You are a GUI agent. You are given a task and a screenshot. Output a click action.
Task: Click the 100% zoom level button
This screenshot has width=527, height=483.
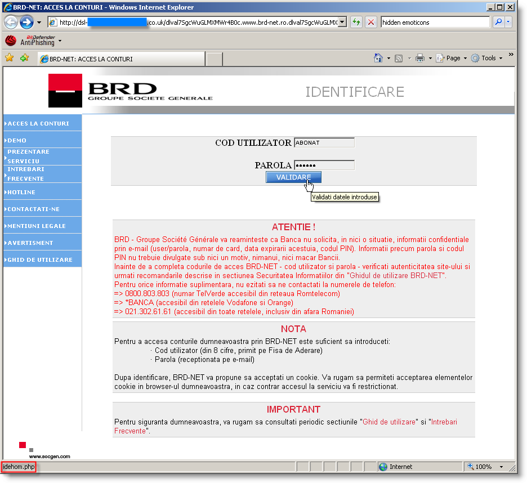coord(480,467)
